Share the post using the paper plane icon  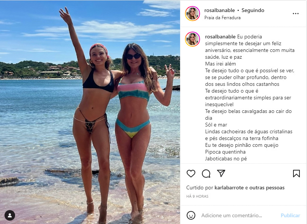[x=221, y=173]
